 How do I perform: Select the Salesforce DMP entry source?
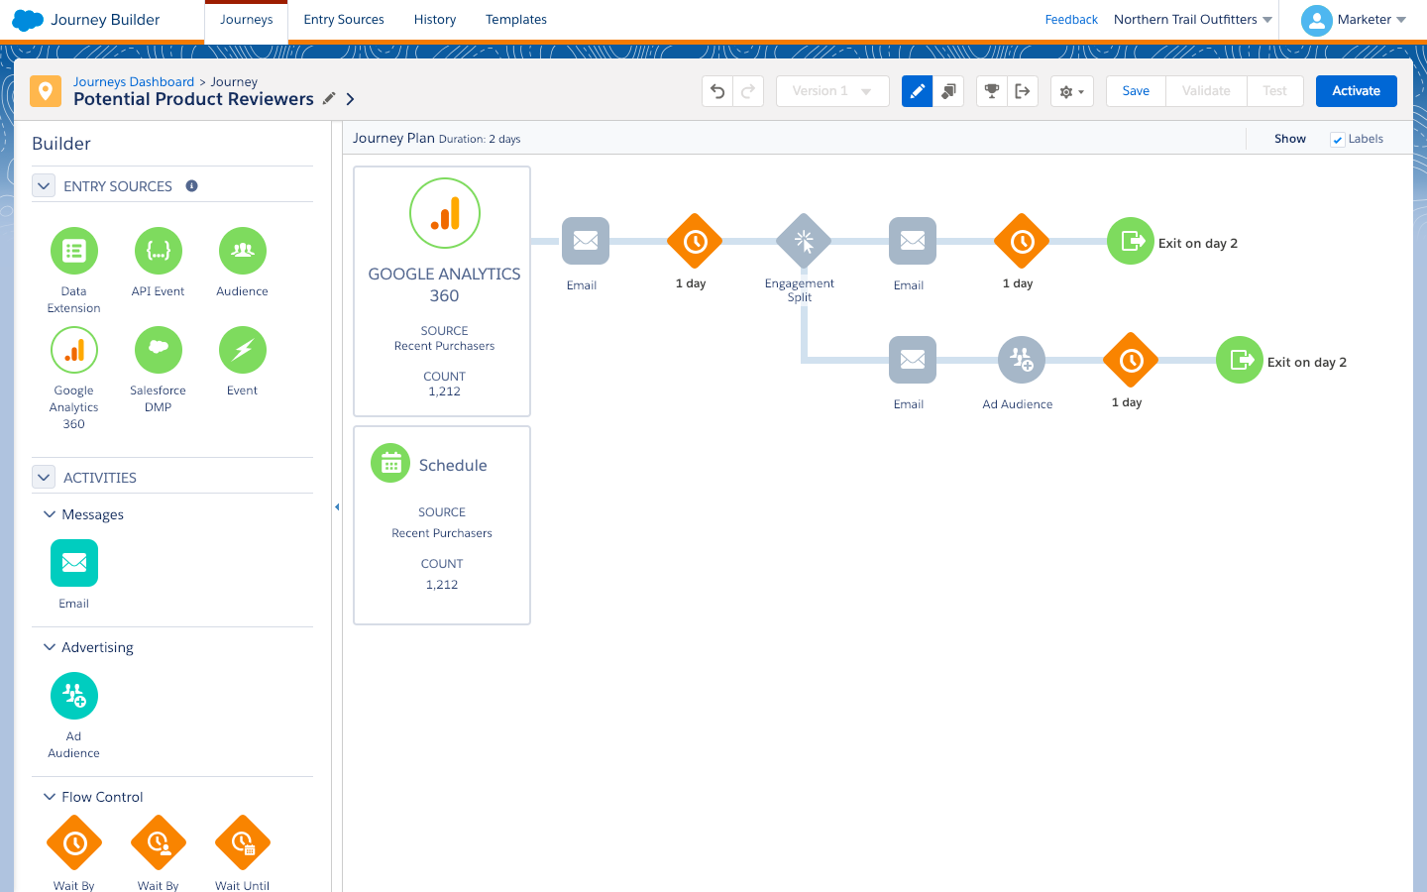[x=158, y=350]
